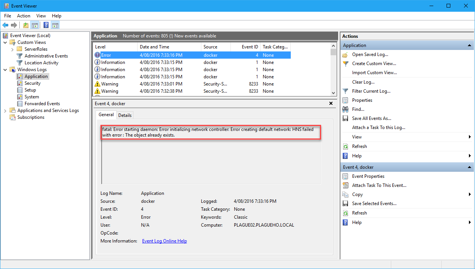Click the event list scrollbar up arrow
Viewport: 475px width, 269px height.
(334, 46)
